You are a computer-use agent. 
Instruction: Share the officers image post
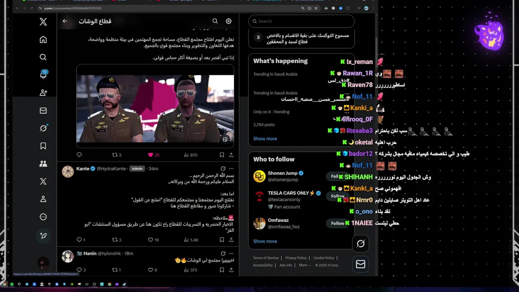click(x=231, y=155)
